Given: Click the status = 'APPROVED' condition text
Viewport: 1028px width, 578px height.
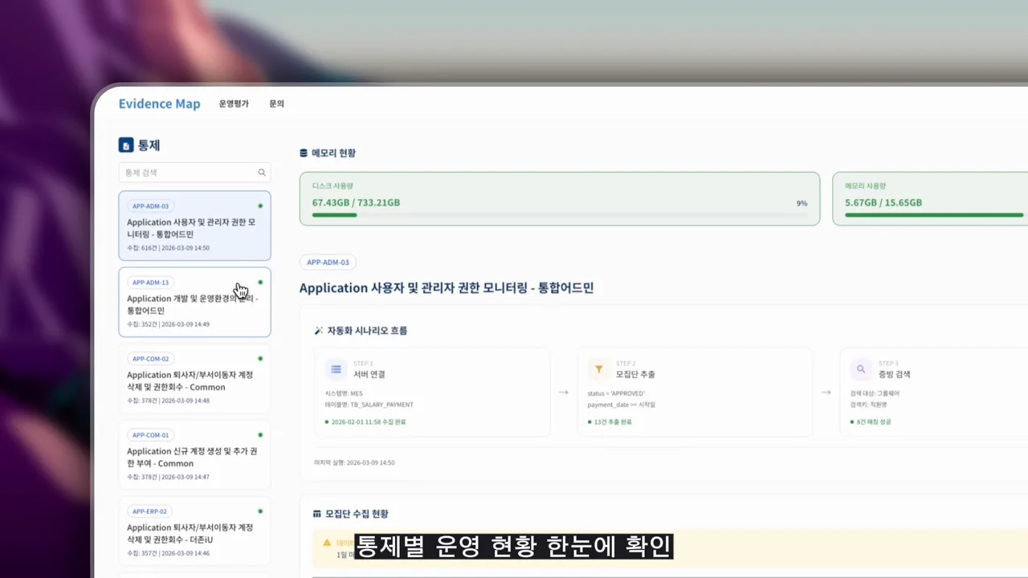Looking at the screenshot, I should [x=616, y=393].
